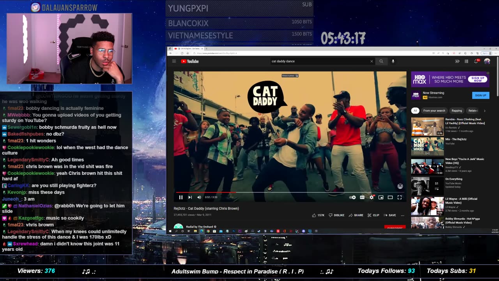Switch to miniplayer mode
This screenshot has height=281, width=499.
[x=381, y=197]
